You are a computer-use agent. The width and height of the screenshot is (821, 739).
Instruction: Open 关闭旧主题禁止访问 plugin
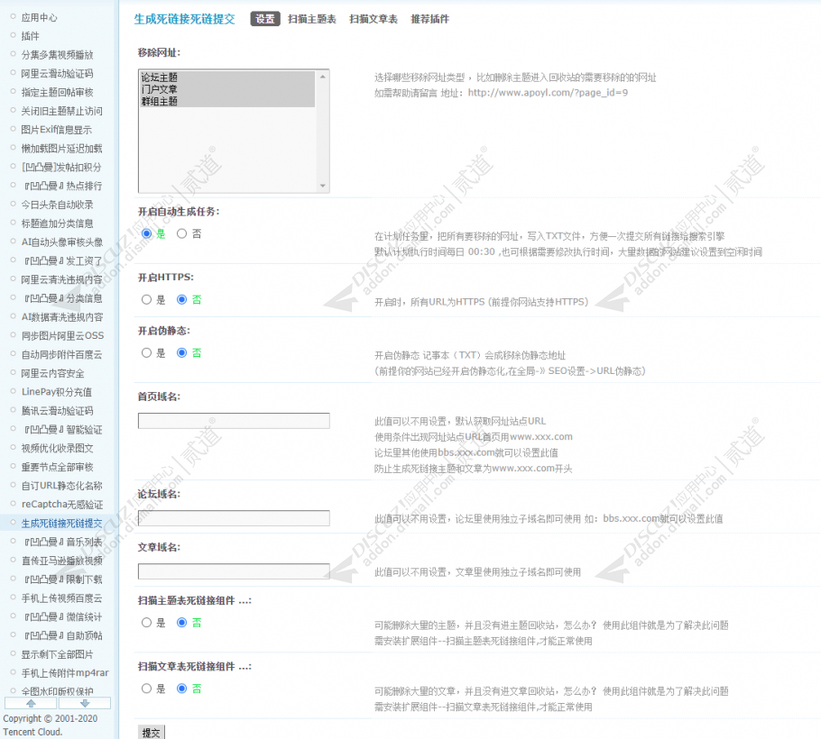point(61,111)
